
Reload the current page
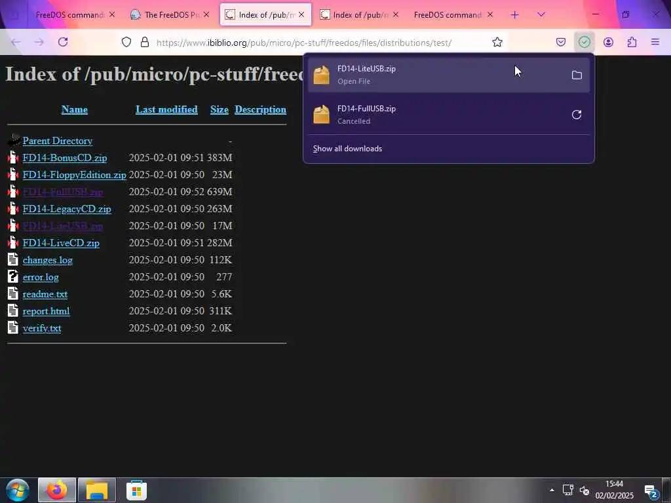coord(63,42)
